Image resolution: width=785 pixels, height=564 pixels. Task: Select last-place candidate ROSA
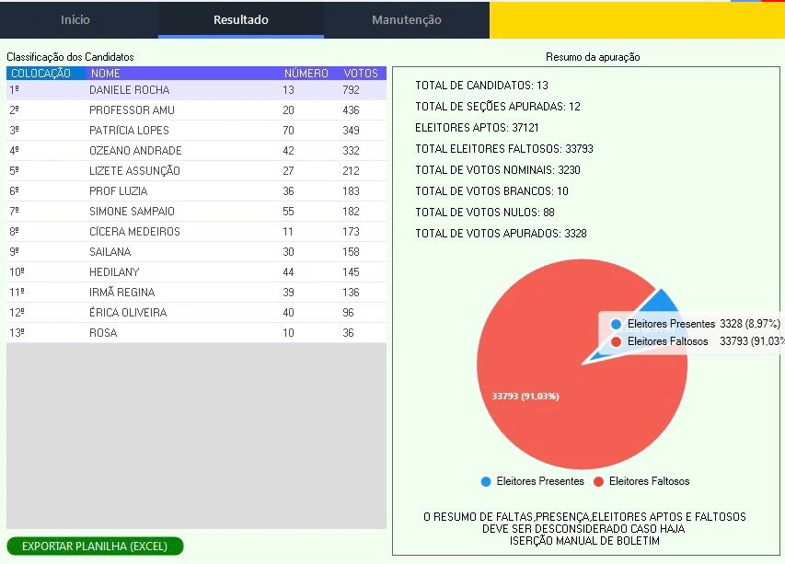pyautogui.click(x=103, y=333)
